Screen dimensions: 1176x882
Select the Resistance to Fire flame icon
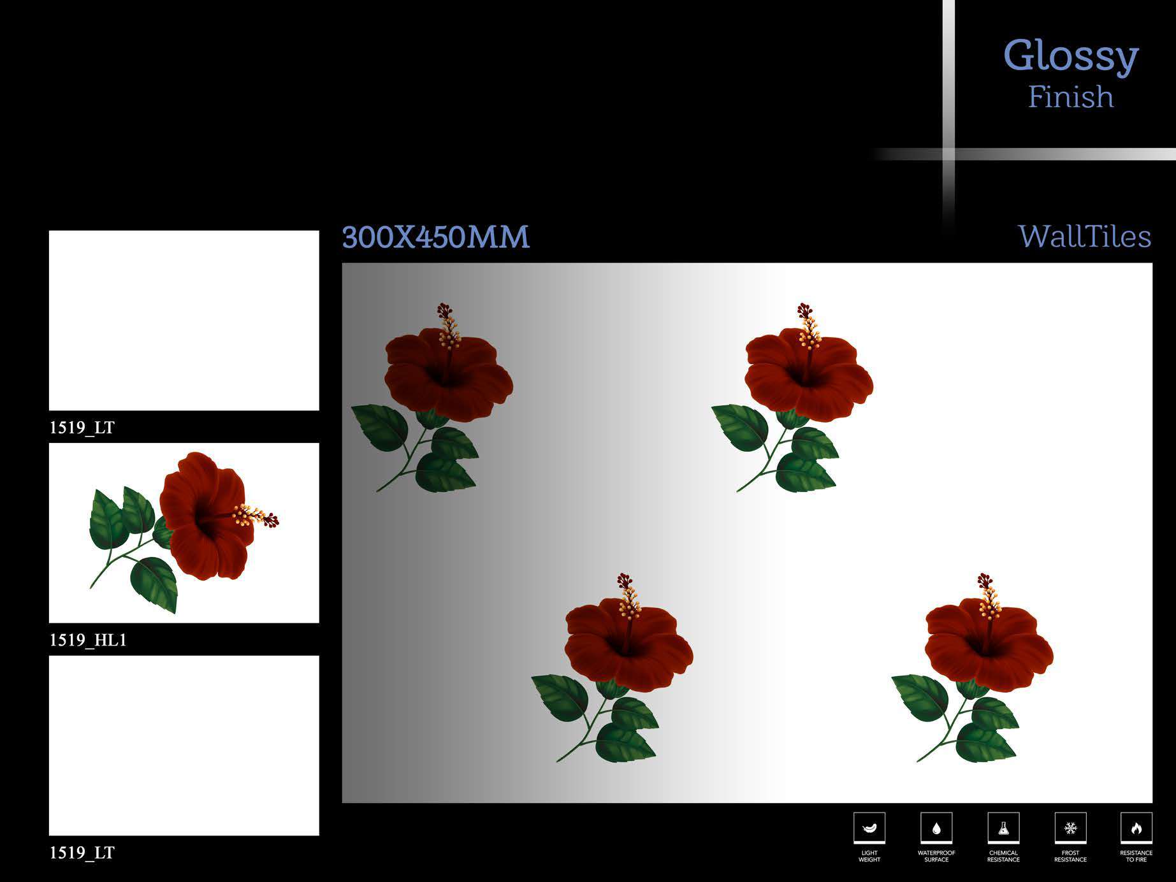point(1136,828)
